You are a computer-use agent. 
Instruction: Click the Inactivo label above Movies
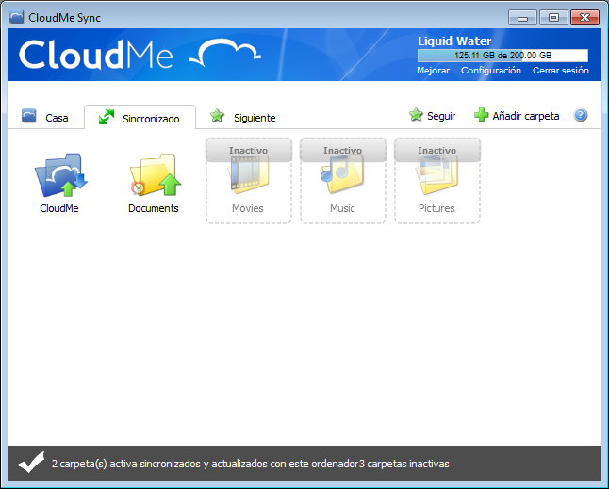click(x=249, y=150)
